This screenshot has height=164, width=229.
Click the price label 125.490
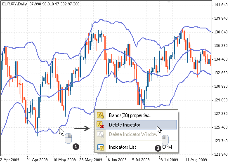[x=220, y=127]
